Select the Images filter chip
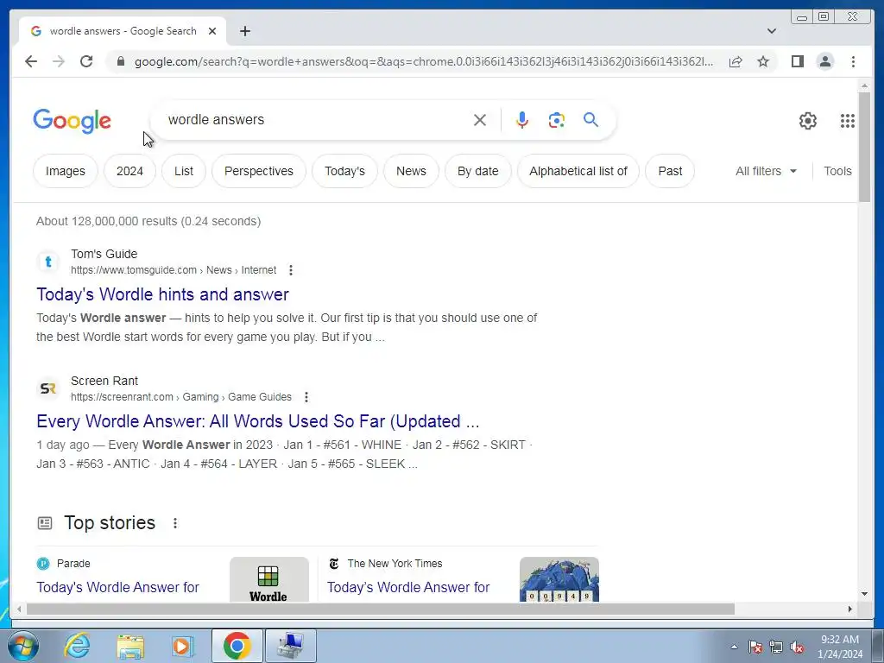Screen dimensions: 884x663 point(66,171)
